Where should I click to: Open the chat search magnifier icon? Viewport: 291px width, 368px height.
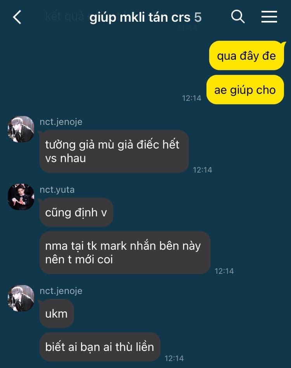[238, 17]
